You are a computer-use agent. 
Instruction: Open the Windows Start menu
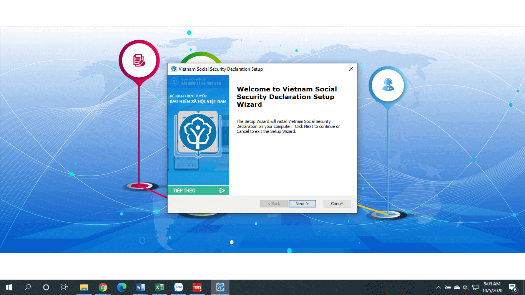[9, 287]
